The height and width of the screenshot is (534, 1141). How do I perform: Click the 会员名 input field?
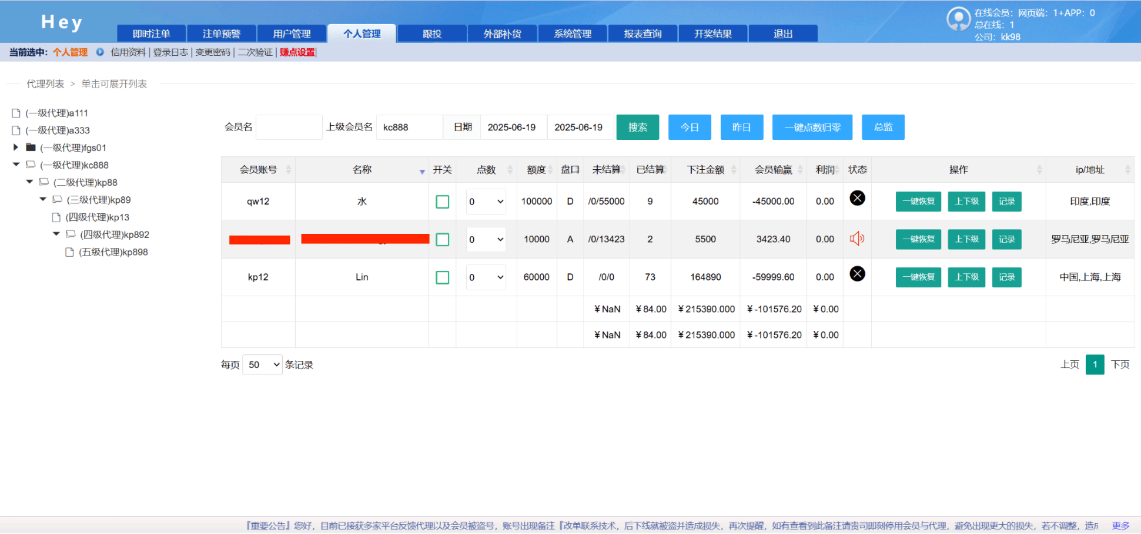pyautogui.click(x=289, y=127)
